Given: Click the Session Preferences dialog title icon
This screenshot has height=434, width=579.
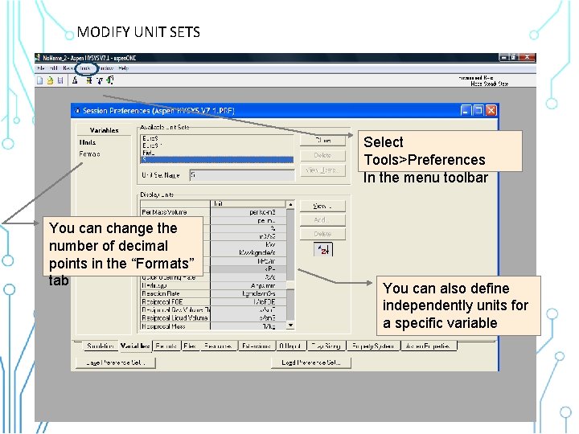Looking at the screenshot, I should tap(77, 111).
